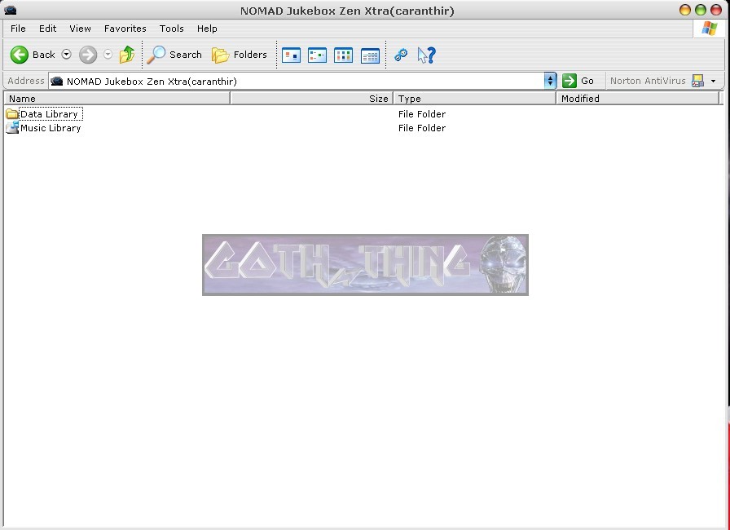
Task: Click the Search magnifier icon
Action: click(x=156, y=55)
